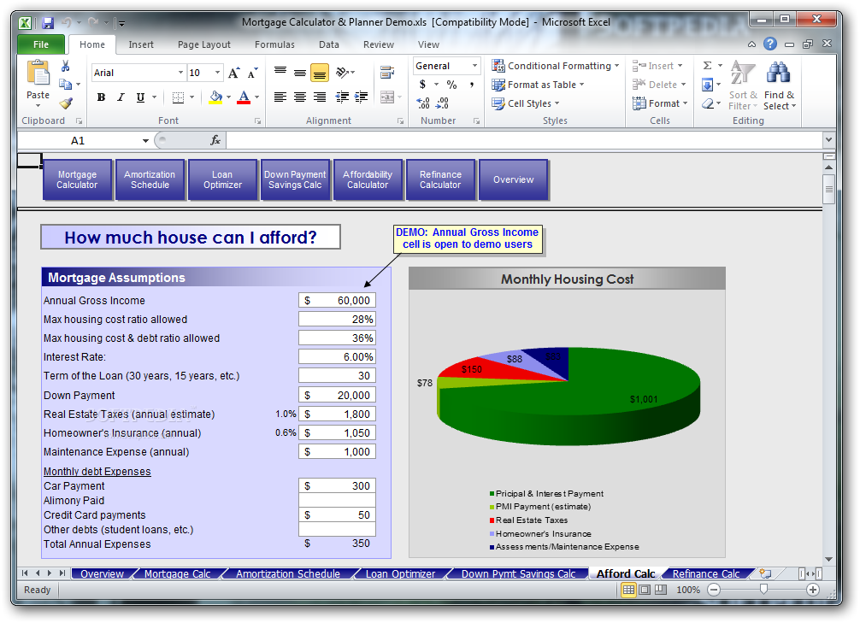The height and width of the screenshot is (623, 860).
Task: Open the Refinance Calc sheet tab
Action: pos(706,573)
